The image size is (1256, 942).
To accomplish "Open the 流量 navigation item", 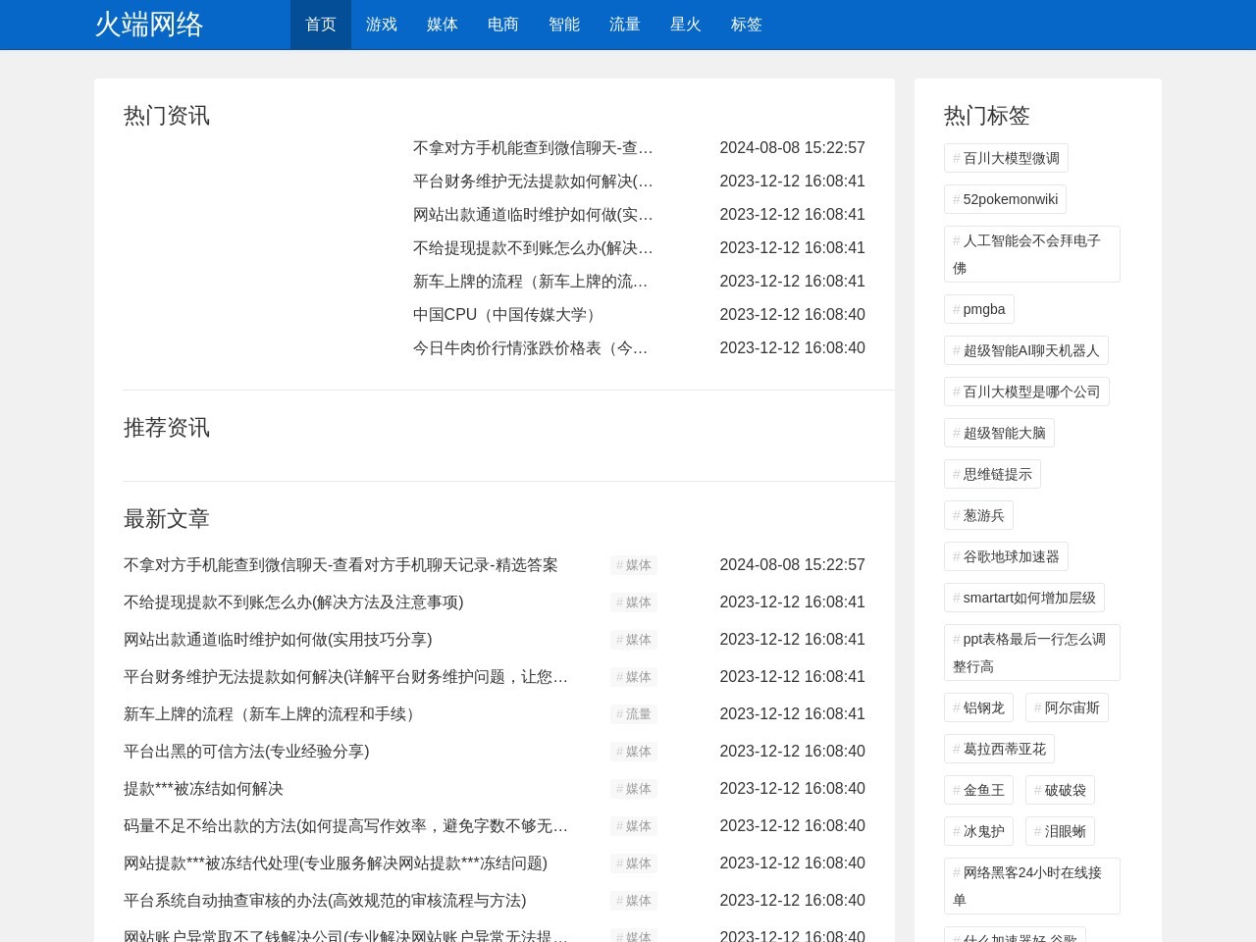I will (x=625, y=25).
